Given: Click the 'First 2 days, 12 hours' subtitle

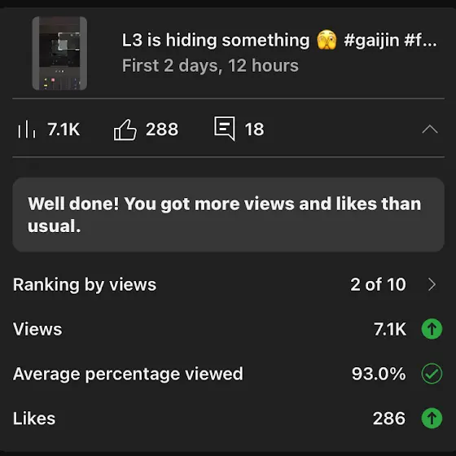Looking at the screenshot, I should tap(210, 65).
